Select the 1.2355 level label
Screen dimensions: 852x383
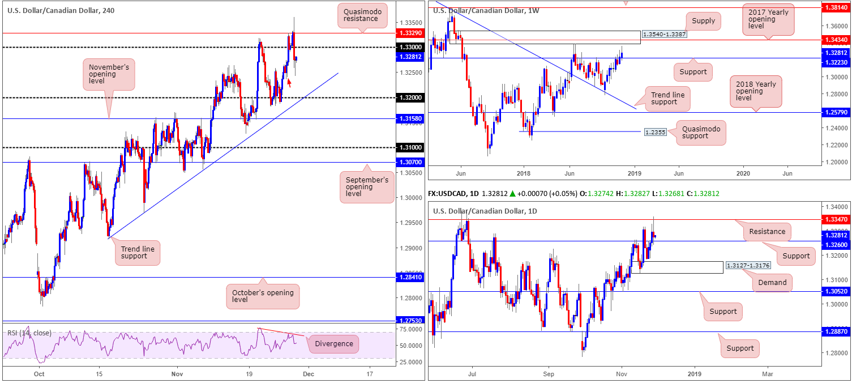655,132
